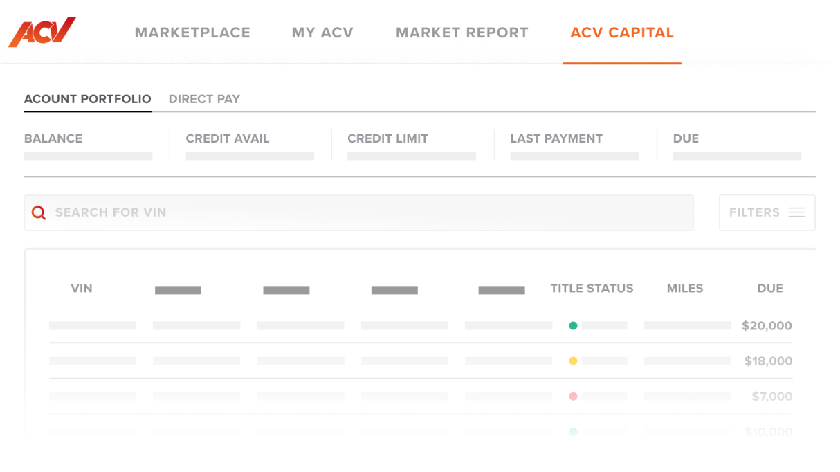The width and height of the screenshot is (840, 472).
Task: Click the $20,000 due amount
Action: [767, 325]
